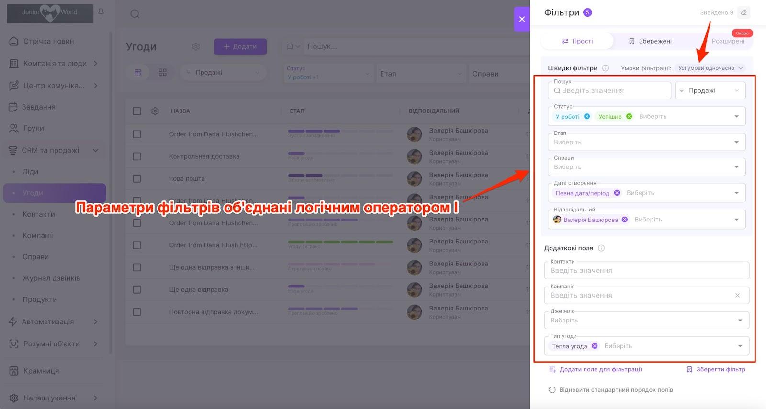This screenshot has height=409, width=766.
Task: Click Додати поле для фільтрації link
Action: 595,369
